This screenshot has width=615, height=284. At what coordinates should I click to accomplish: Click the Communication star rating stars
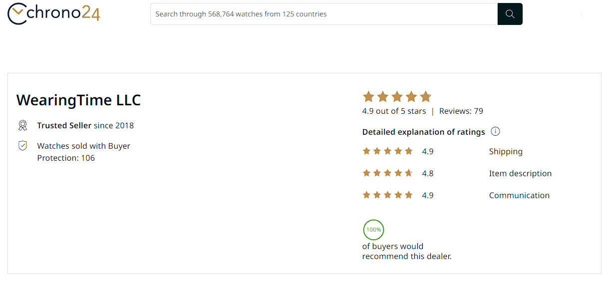pos(387,195)
